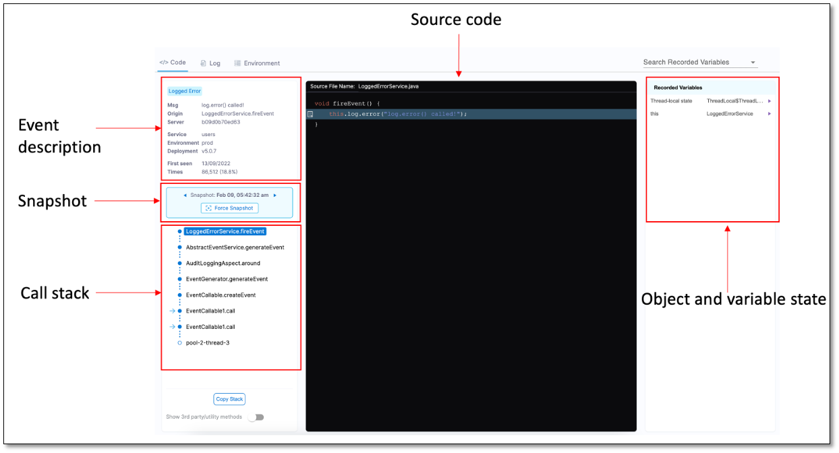Click the Copy Stack button
Image resolution: width=839 pixels, height=453 pixels.
[x=229, y=399]
